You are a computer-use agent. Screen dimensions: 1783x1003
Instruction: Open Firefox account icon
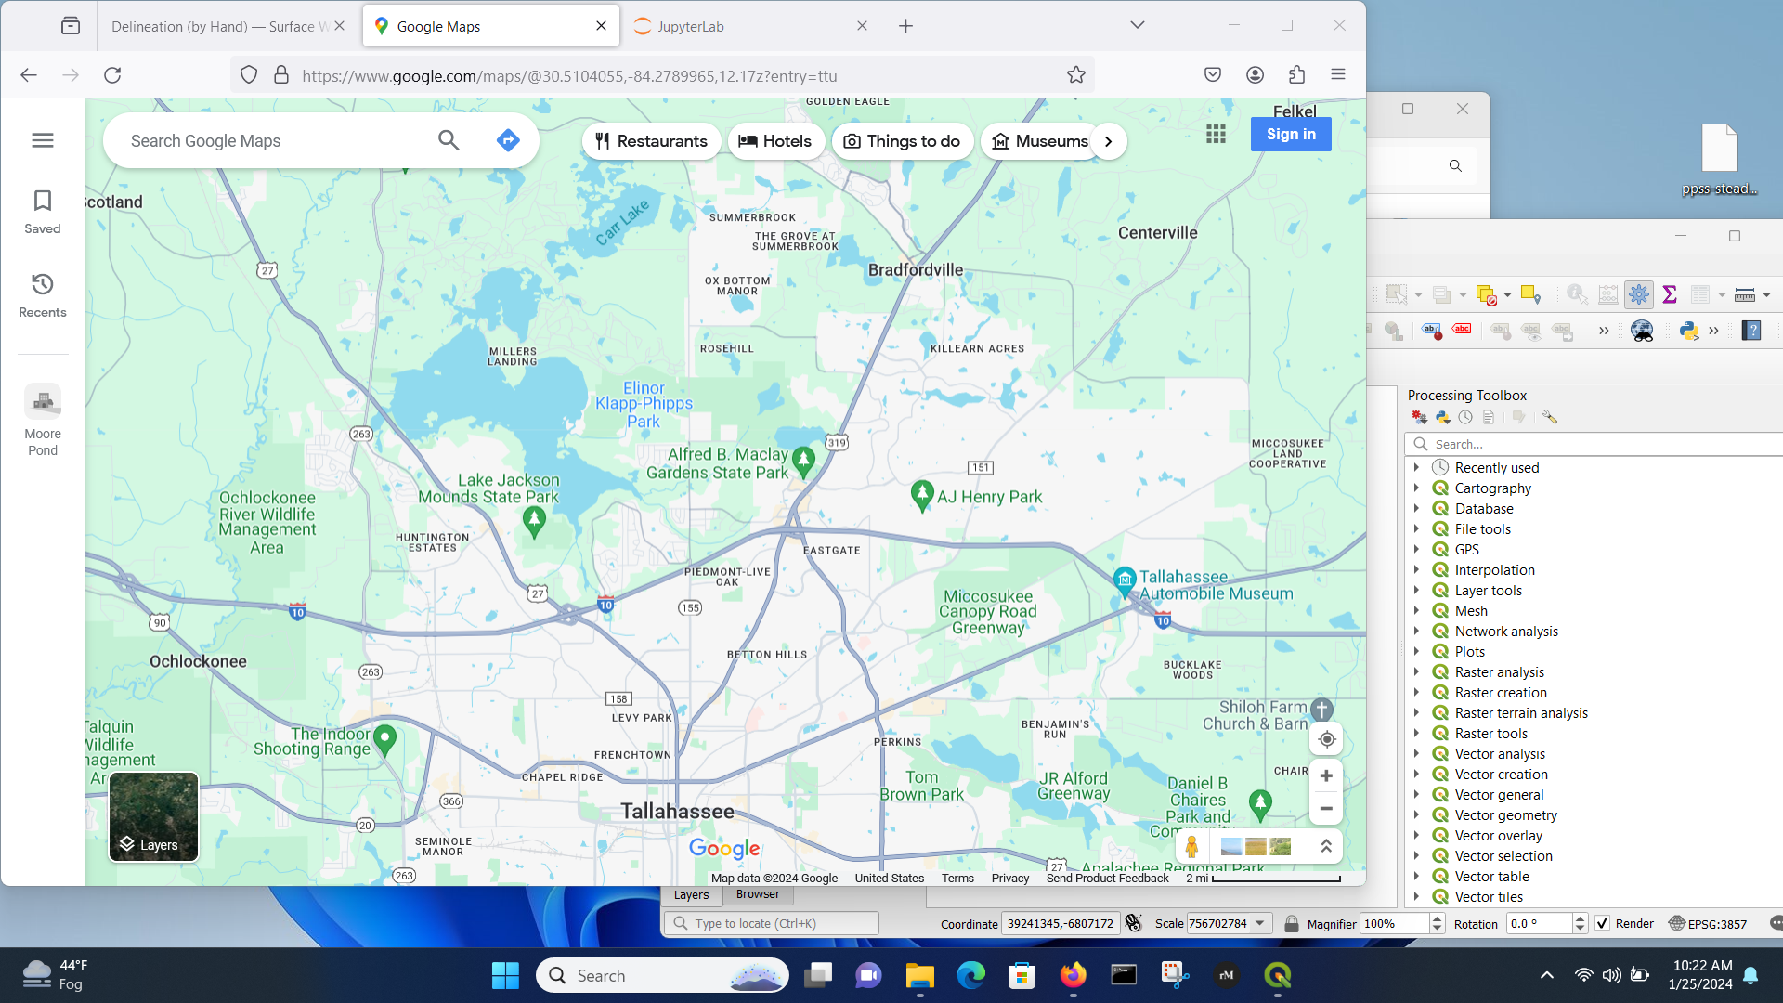(x=1255, y=75)
